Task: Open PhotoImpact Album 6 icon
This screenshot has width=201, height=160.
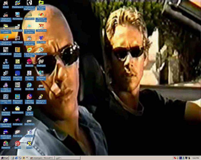Action: click(x=18, y=99)
